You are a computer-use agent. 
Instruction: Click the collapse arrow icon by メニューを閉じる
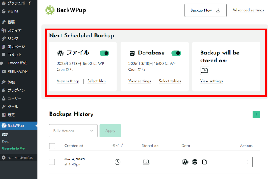pos(3,158)
